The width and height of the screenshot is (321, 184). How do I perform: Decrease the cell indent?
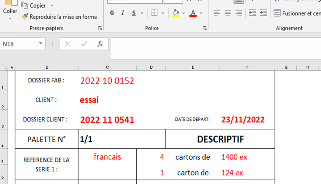click(252, 13)
